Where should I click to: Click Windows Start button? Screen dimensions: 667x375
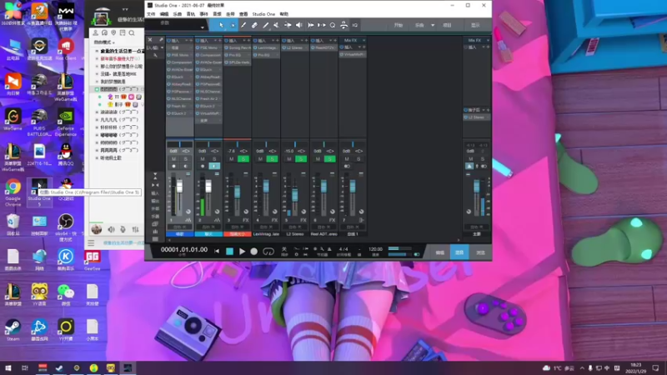(8, 367)
